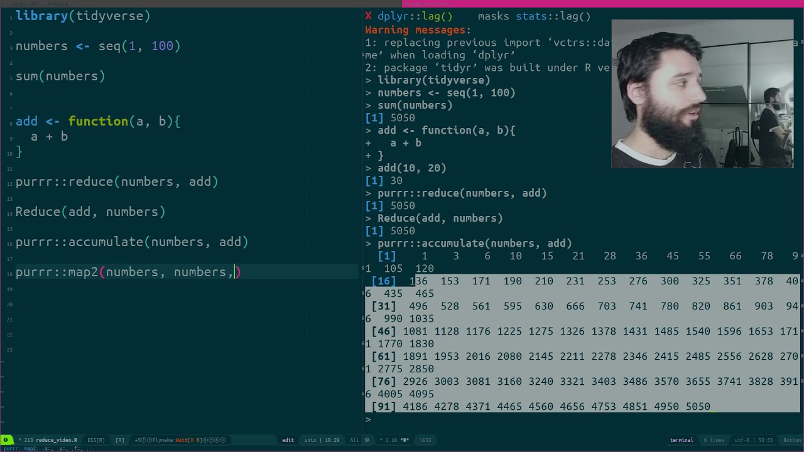Click the [R] process indicator
The height and width of the screenshot is (452, 804).
coord(120,440)
